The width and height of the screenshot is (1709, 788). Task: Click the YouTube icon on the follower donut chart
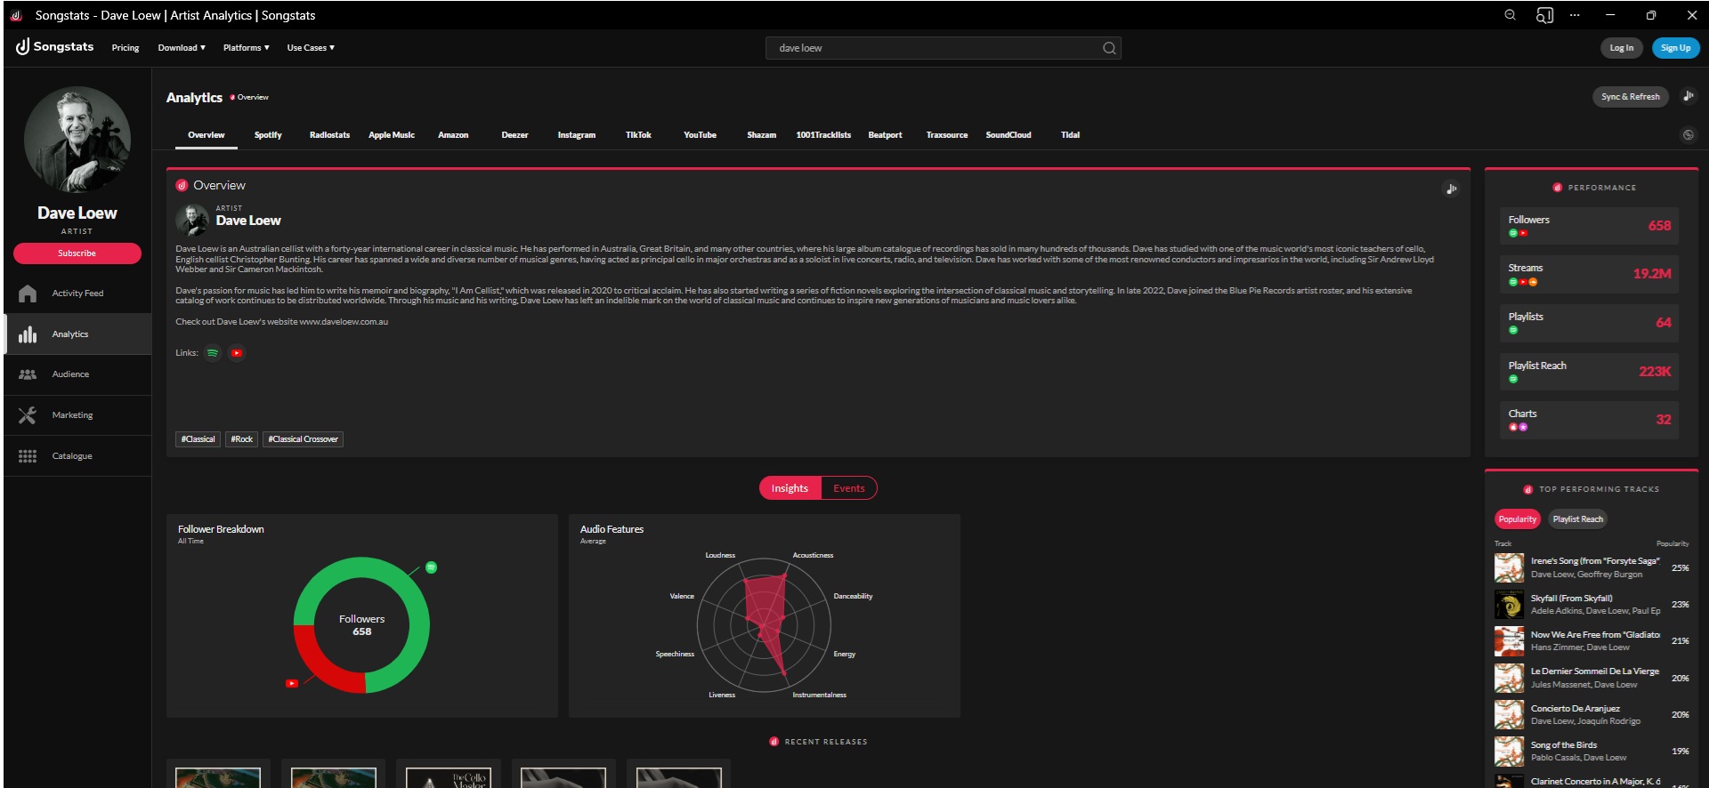291,683
